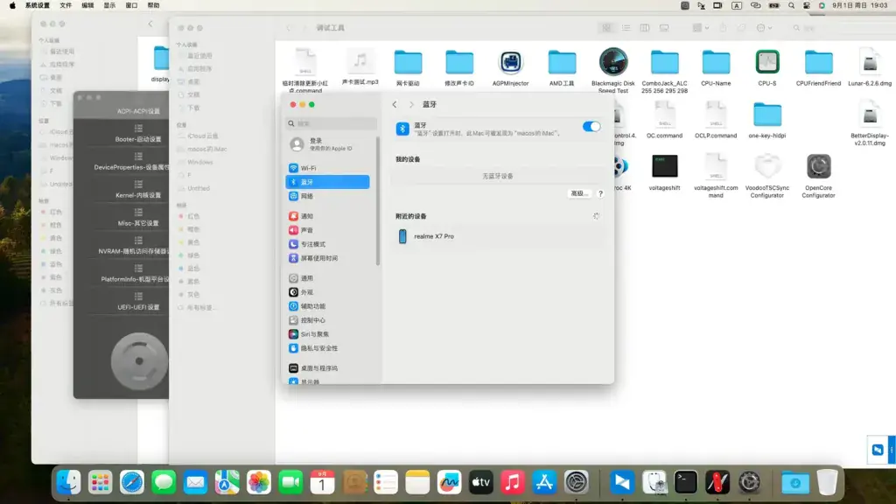The width and height of the screenshot is (896, 504).
Task: Open 通用 (General) settings
Action: pyautogui.click(x=327, y=278)
